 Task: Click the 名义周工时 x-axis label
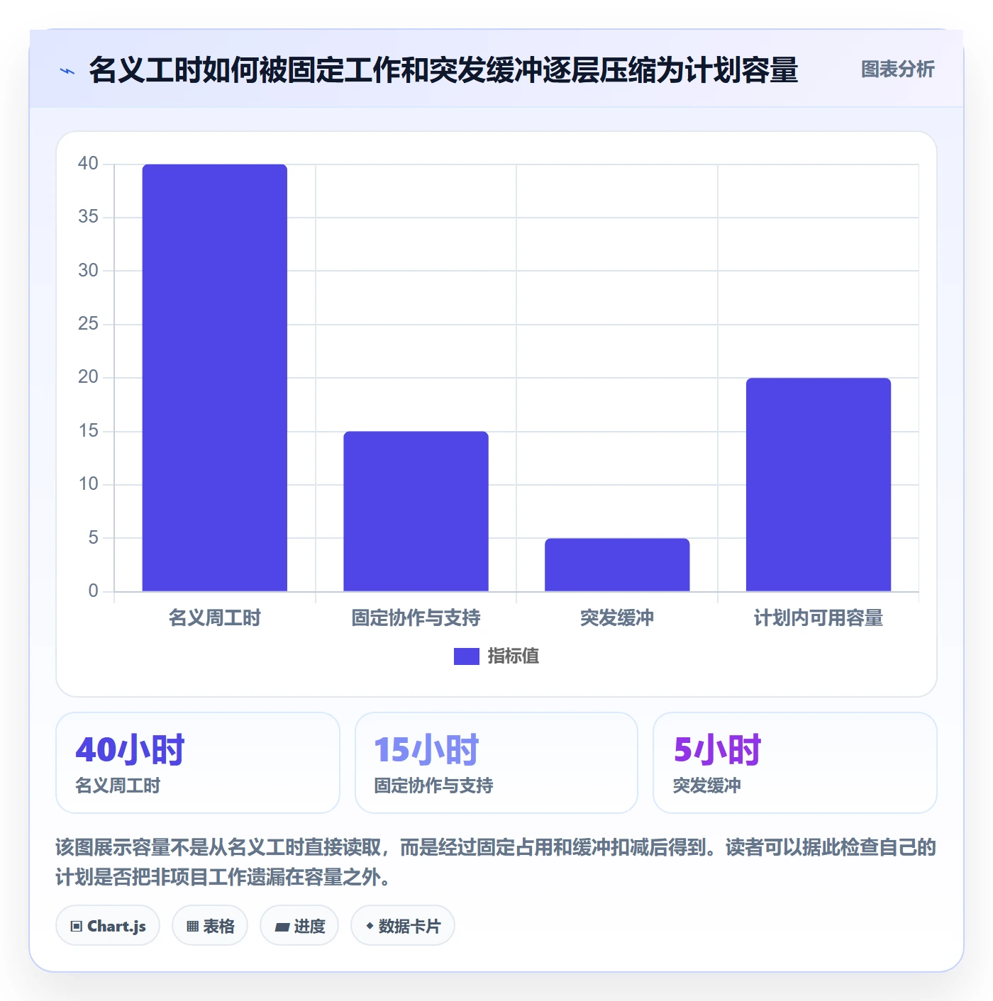(x=215, y=618)
